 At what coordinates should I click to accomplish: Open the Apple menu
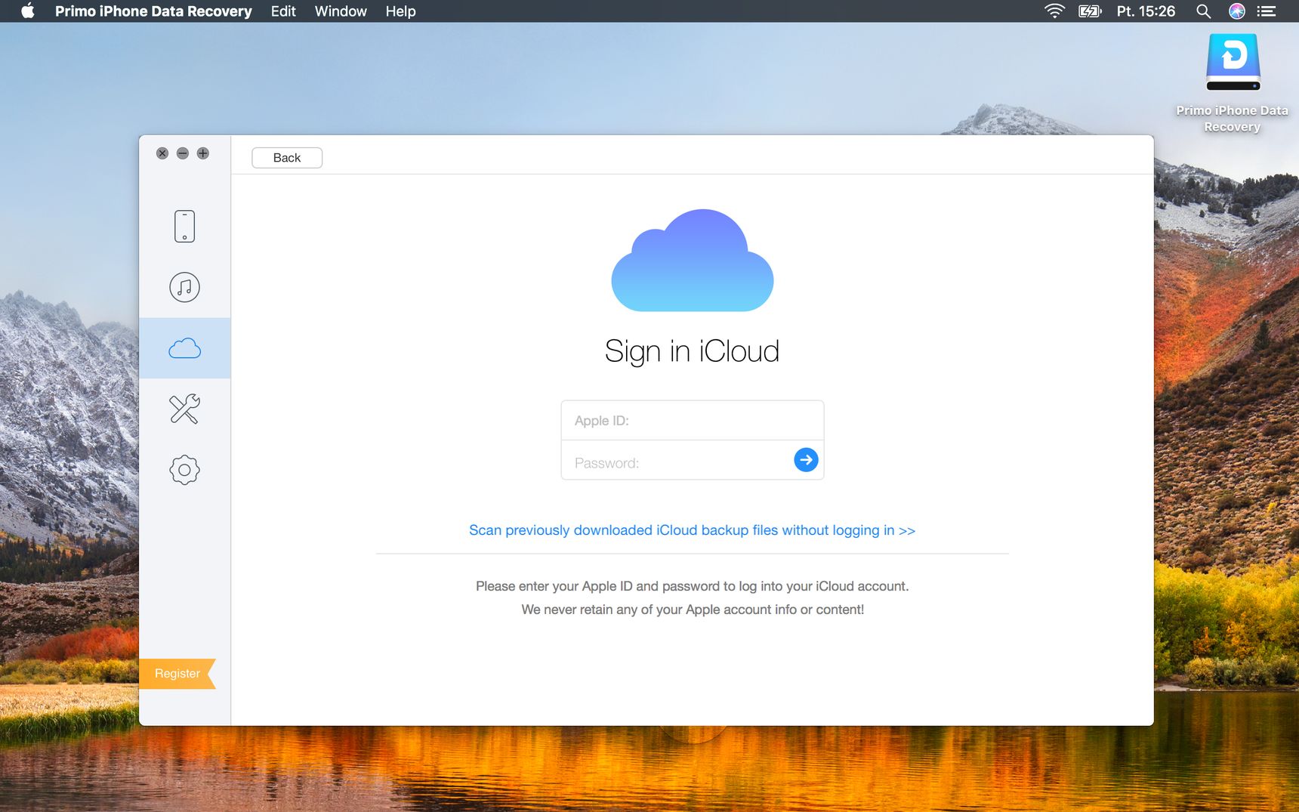pyautogui.click(x=28, y=11)
